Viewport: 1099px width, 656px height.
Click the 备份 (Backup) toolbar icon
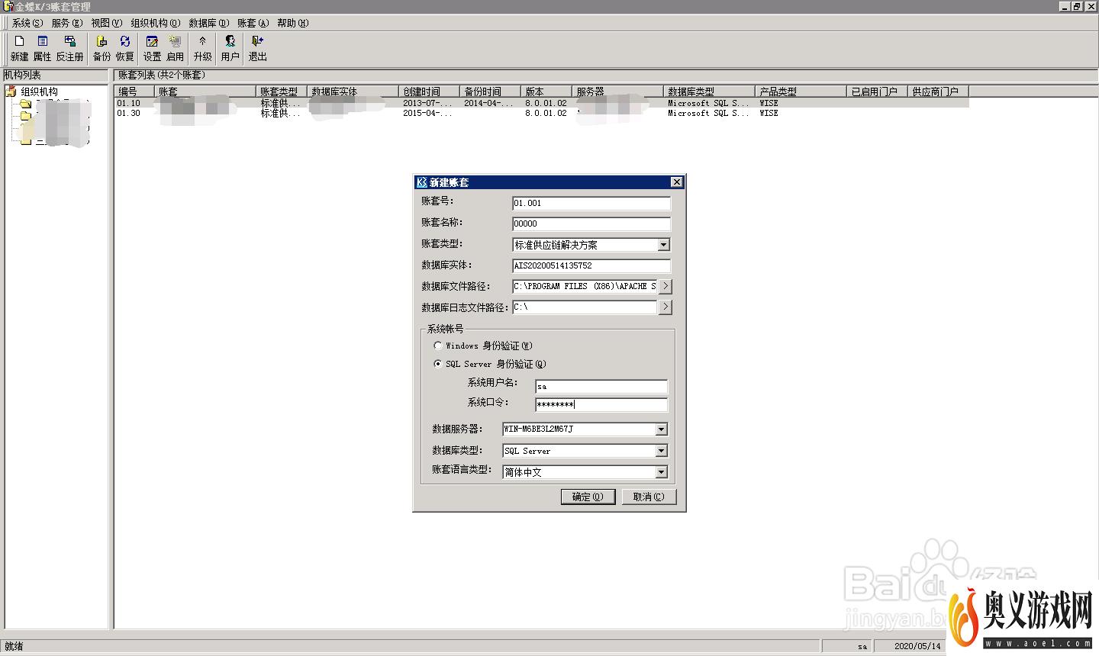pyautogui.click(x=102, y=47)
